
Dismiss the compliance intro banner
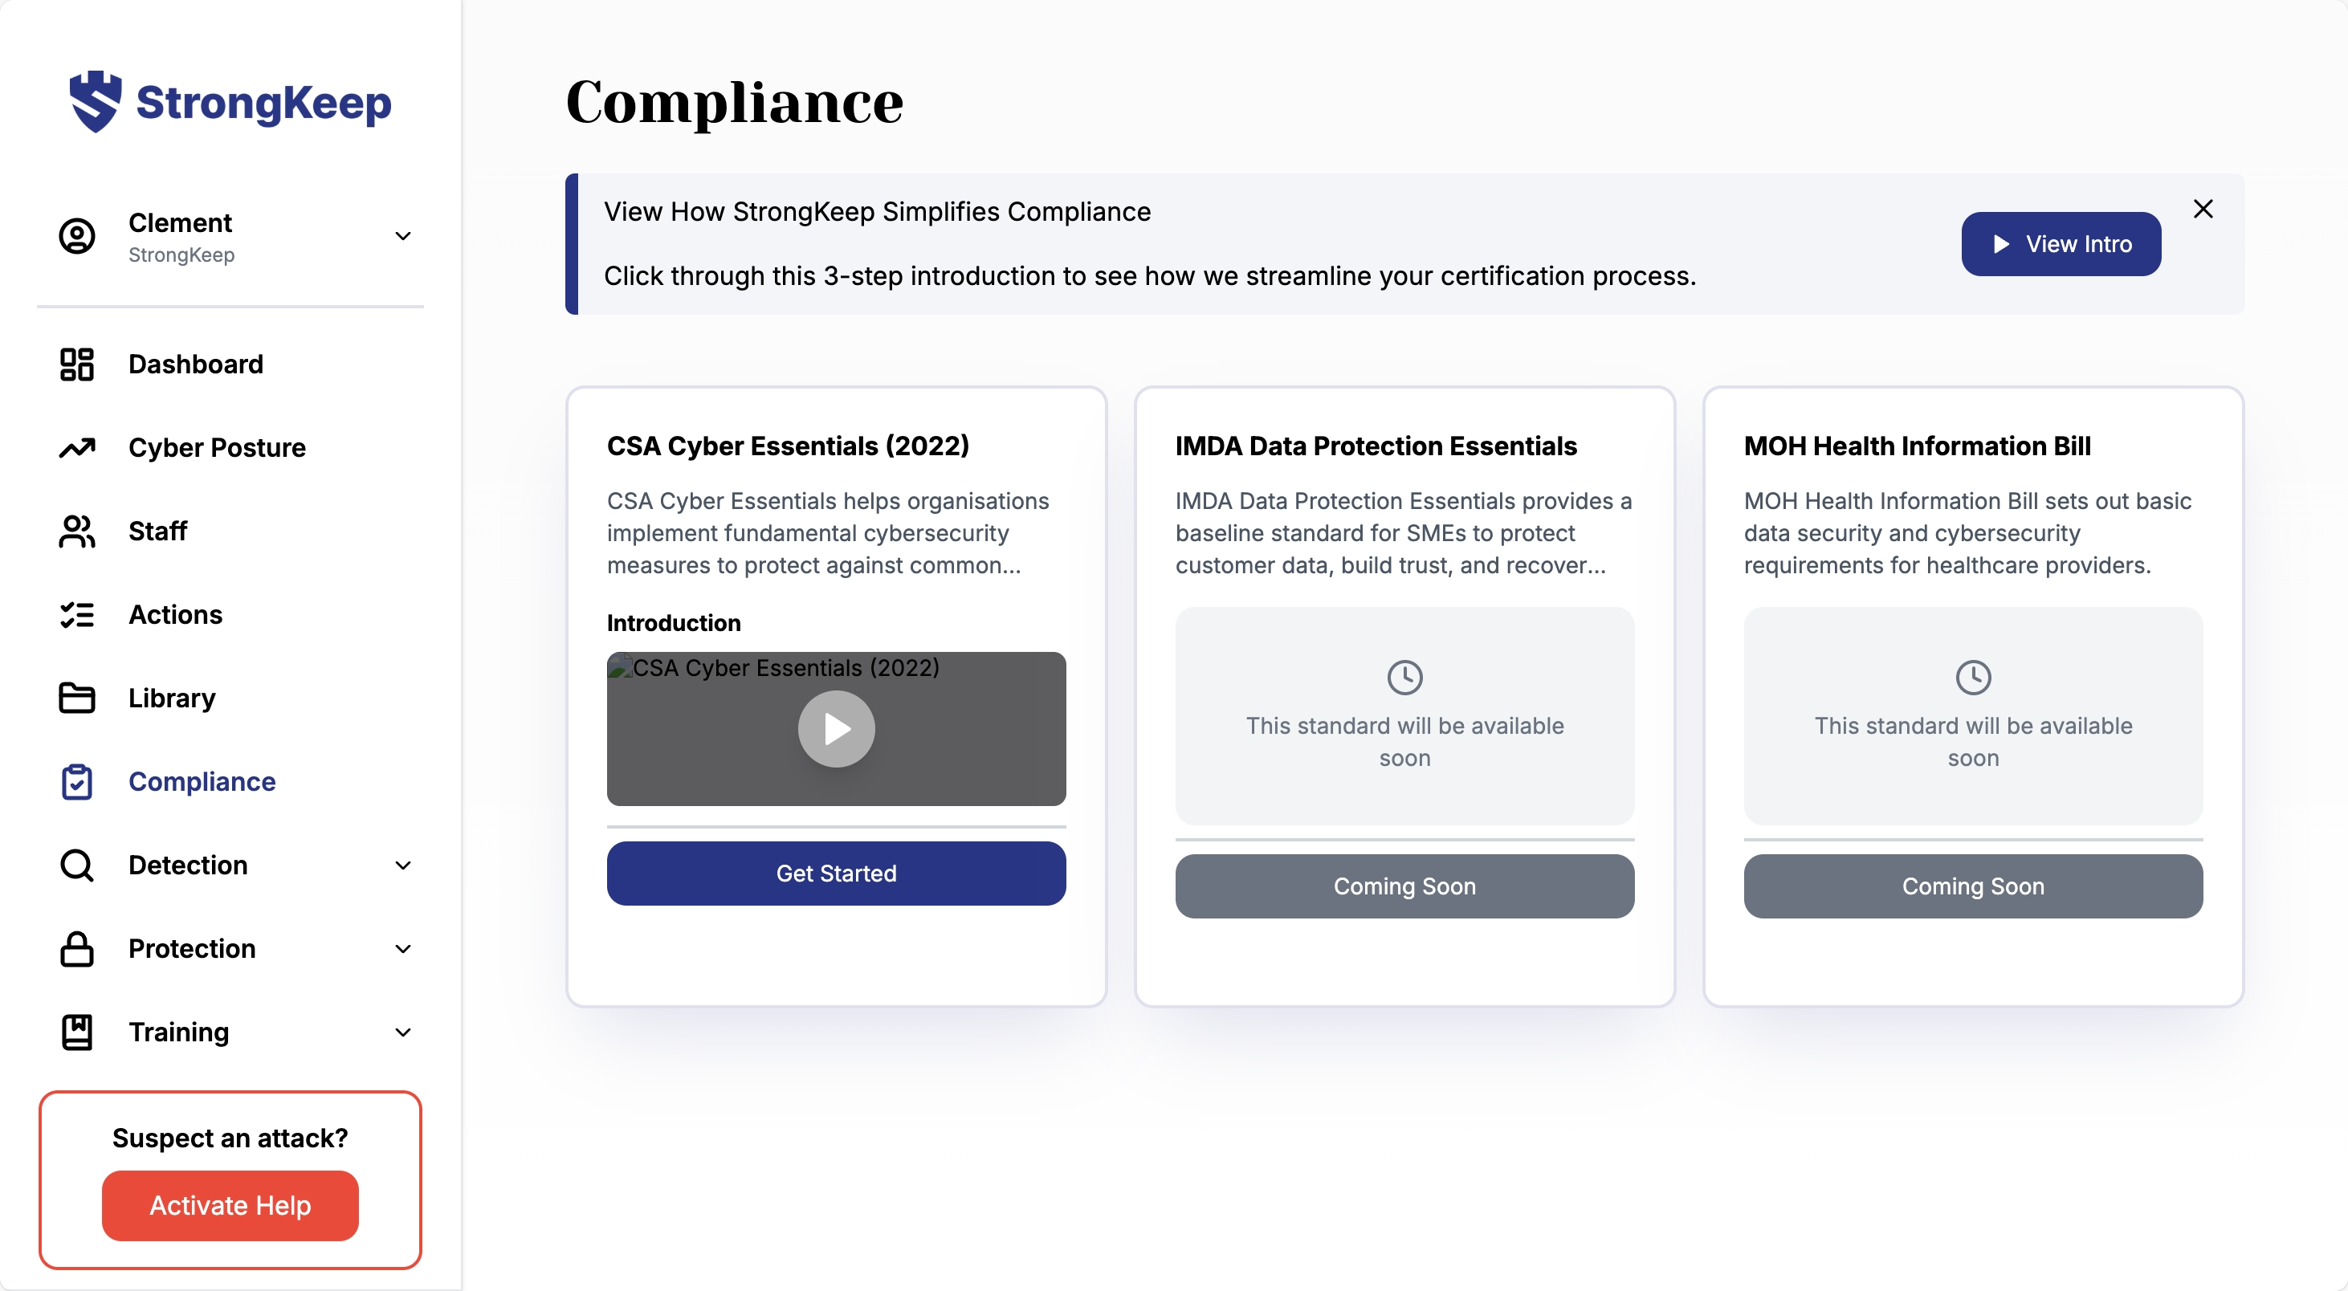click(x=2202, y=209)
